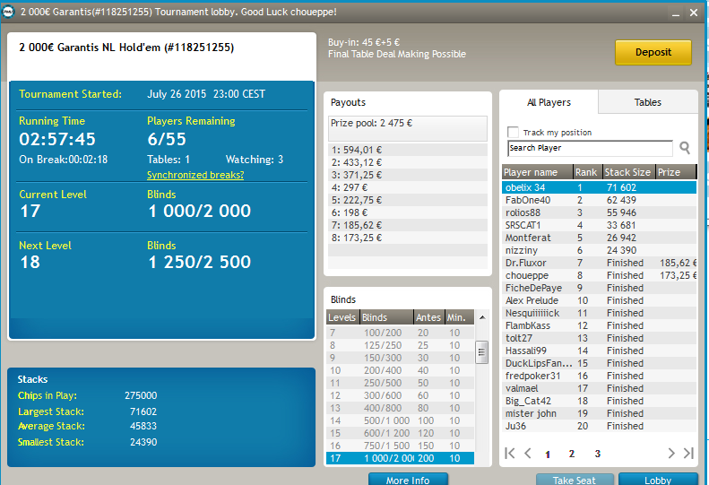Select player SRSCAT1 in list

(x=599, y=225)
